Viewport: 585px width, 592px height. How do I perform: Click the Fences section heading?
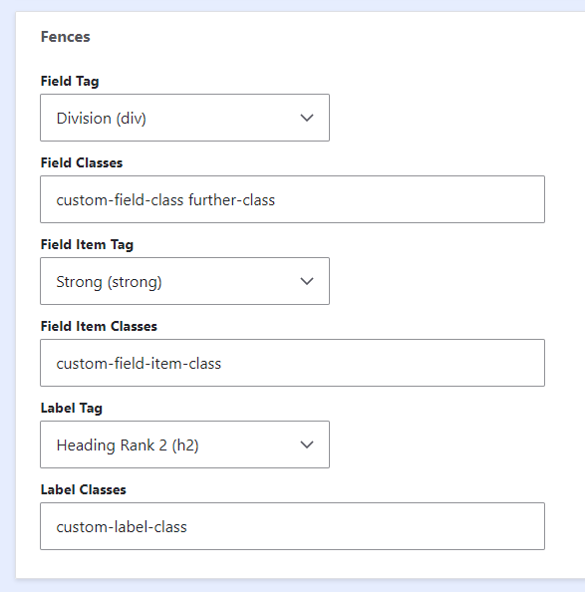click(66, 37)
